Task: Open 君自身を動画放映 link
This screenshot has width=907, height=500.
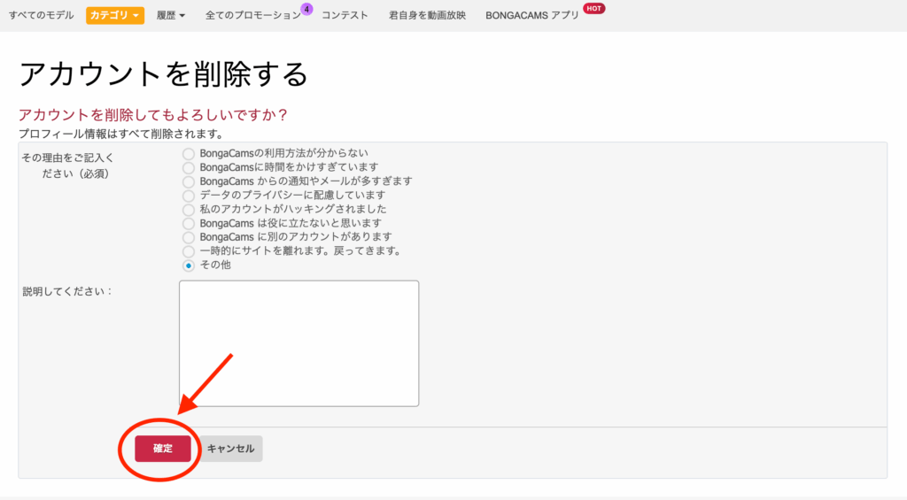Action: [427, 16]
